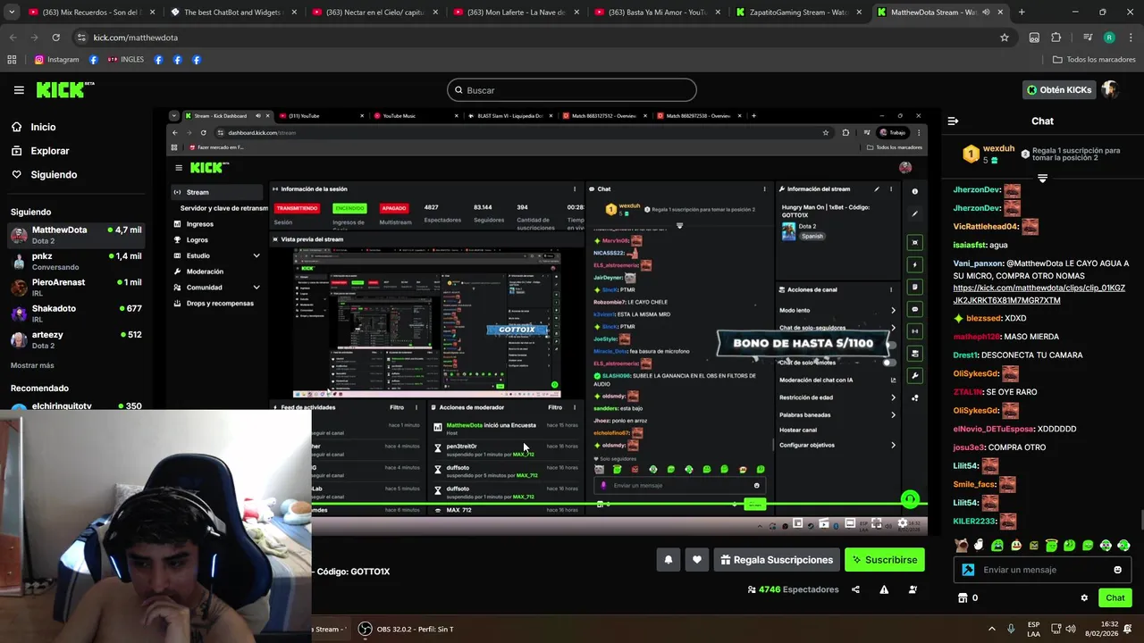Click the Explorar compass icon
This screenshot has width=1144, height=643.
[x=17, y=151]
